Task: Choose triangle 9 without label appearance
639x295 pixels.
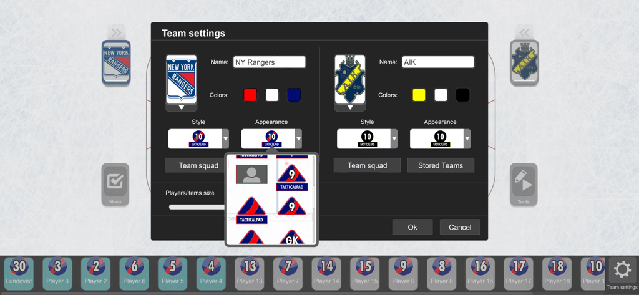Action: 292,206
